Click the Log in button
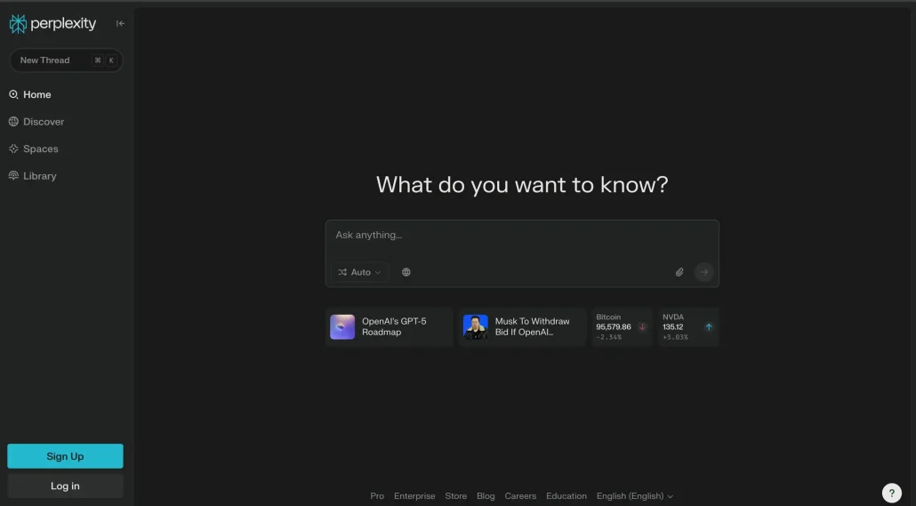The width and height of the screenshot is (916, 506). click(x=65, y=486)
